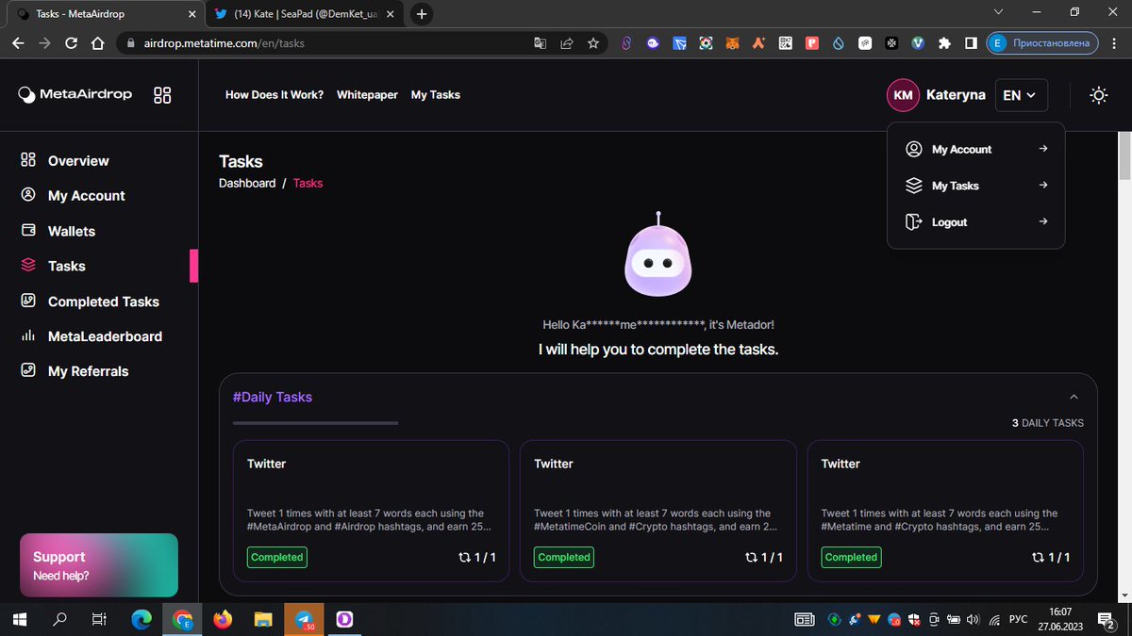The image size is (1132, 636).
Task: Choose Logout from the user dropdown
Action: [976, 222]
